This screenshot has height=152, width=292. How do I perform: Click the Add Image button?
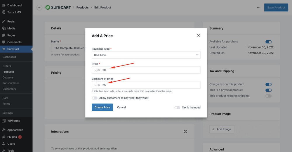click(x=222, y=129)
